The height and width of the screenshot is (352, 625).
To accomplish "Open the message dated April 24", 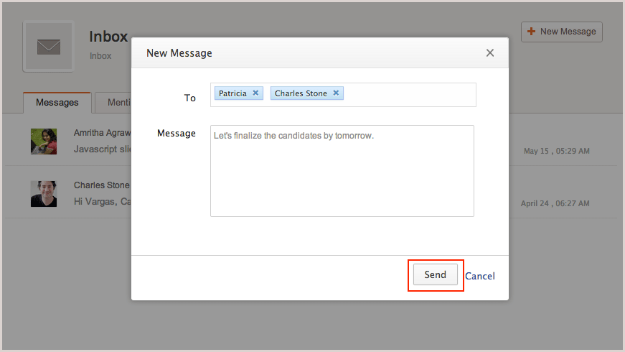I will pos(555,203).
